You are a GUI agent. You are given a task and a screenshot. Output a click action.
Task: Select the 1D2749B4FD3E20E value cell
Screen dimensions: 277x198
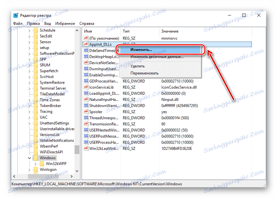pos(177,148)
